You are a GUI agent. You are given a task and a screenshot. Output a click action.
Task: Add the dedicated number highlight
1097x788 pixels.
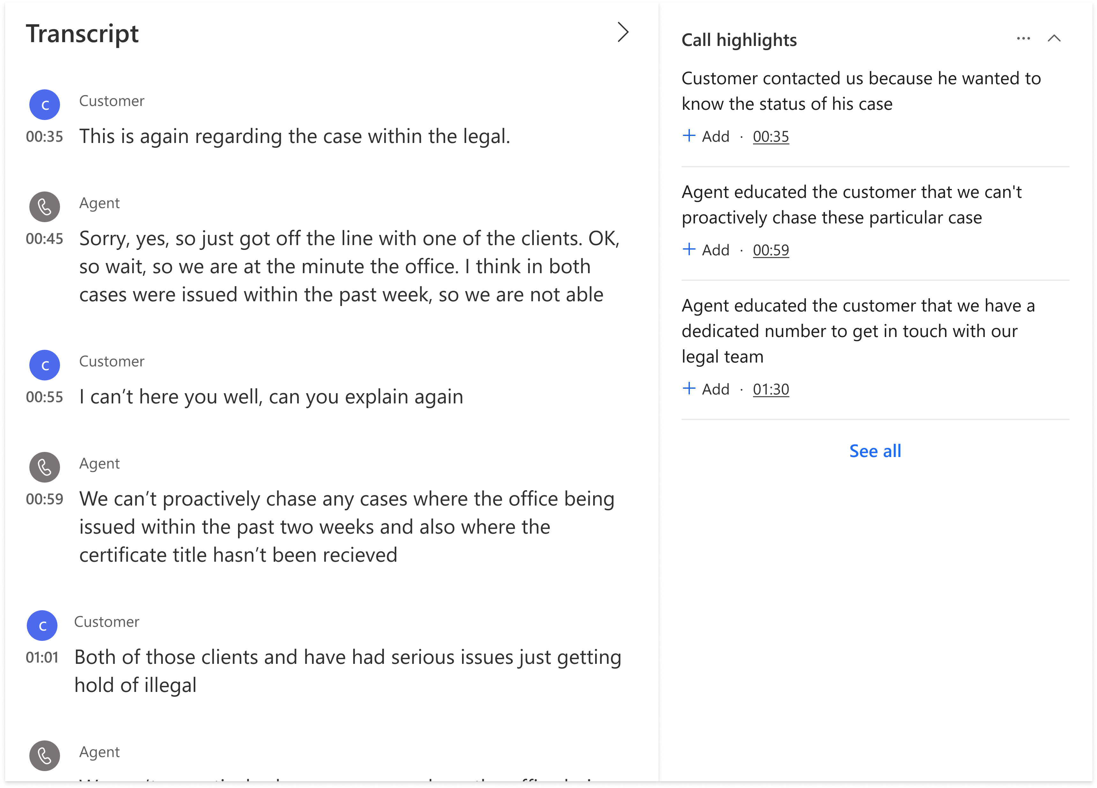[x=706, y=389]
